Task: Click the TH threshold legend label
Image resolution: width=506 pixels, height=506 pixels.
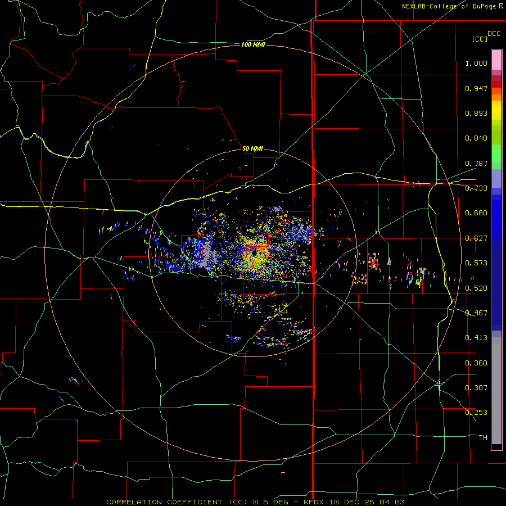Action: [483, 438]
